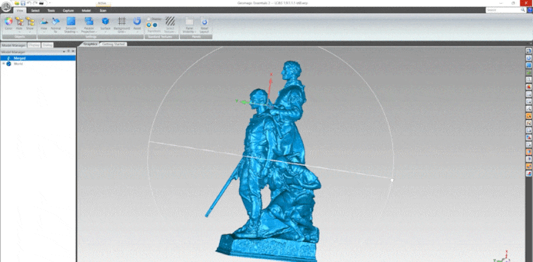The image size is (533, 262).
Task: Select the highlighted sphere texture icon
Action: (x=149, y=25)
